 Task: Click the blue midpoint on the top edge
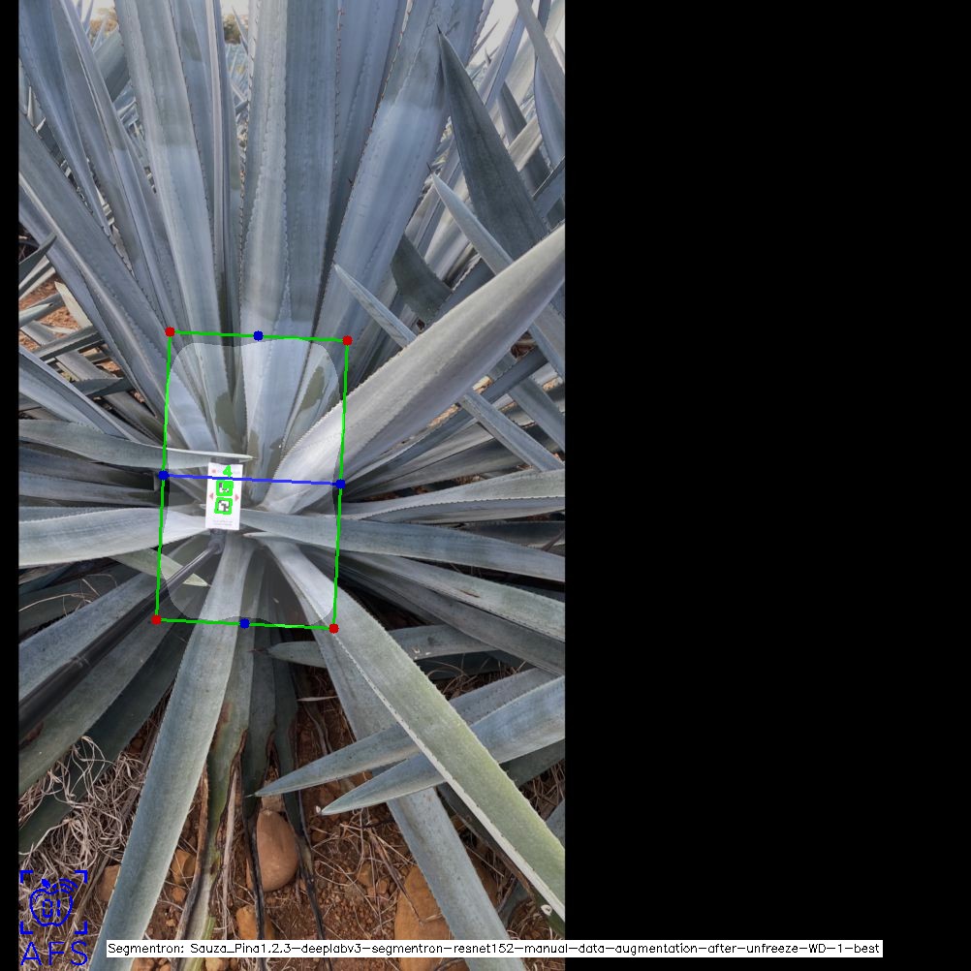coord(258,335)
